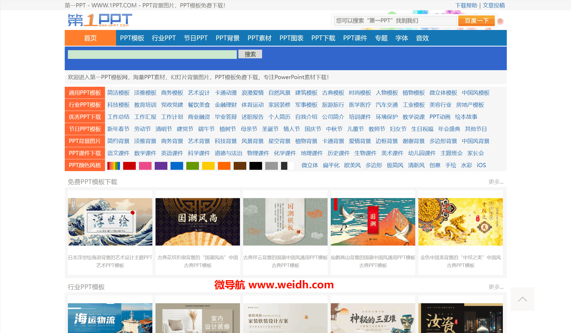
Task: Open the 通用PPT模板 category
Action: [85, 93]
